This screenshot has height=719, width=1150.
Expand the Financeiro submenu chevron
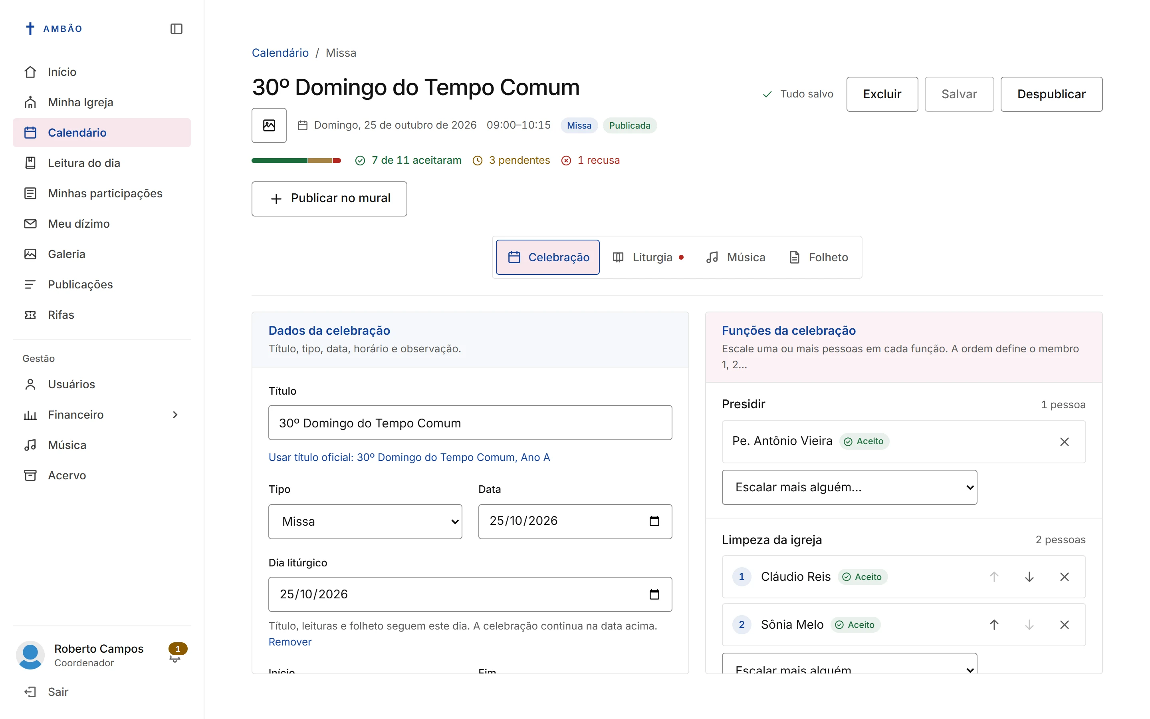175,415
